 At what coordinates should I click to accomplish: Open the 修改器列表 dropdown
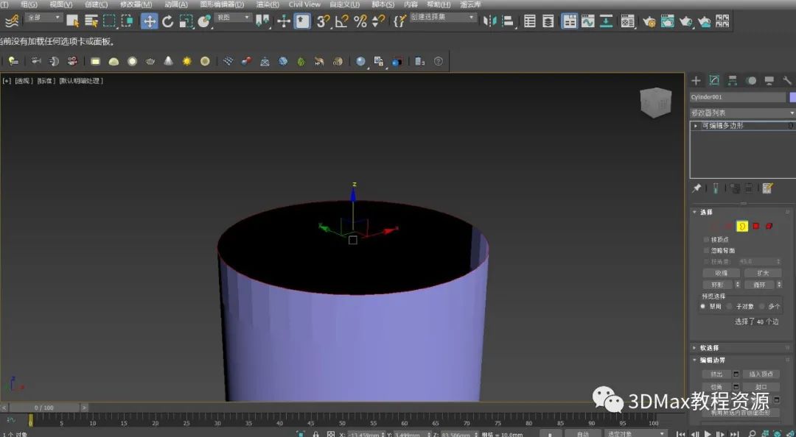tap(742, 113)
